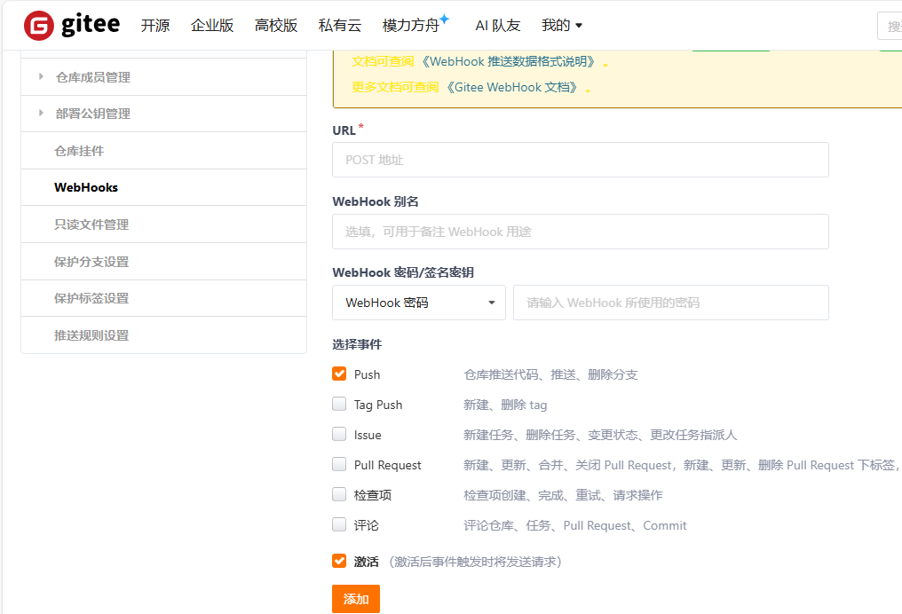This screenshot has width=902, height=614.
Task: Click the Gitee logo icon
Action: (38, 26)
